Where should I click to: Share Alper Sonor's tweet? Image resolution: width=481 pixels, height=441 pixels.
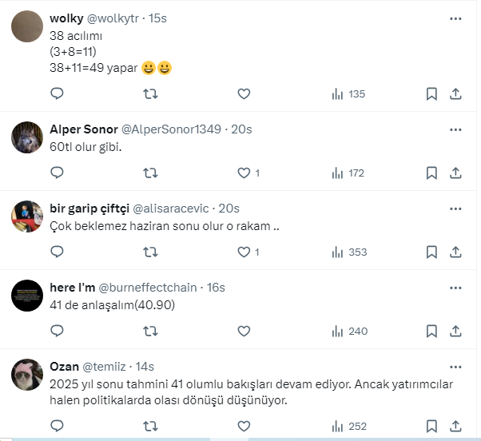(455, 173)
